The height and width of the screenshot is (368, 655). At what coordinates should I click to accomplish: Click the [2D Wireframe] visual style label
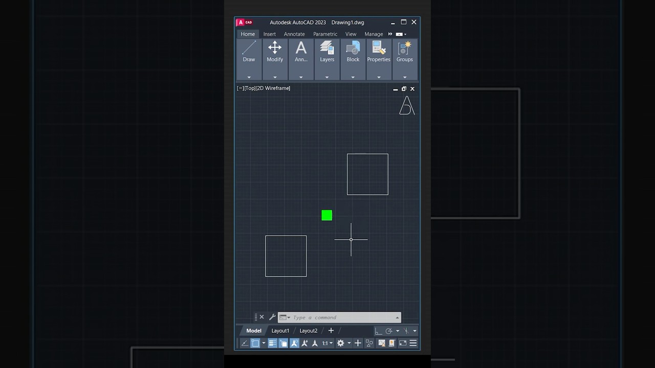(273, 88)
